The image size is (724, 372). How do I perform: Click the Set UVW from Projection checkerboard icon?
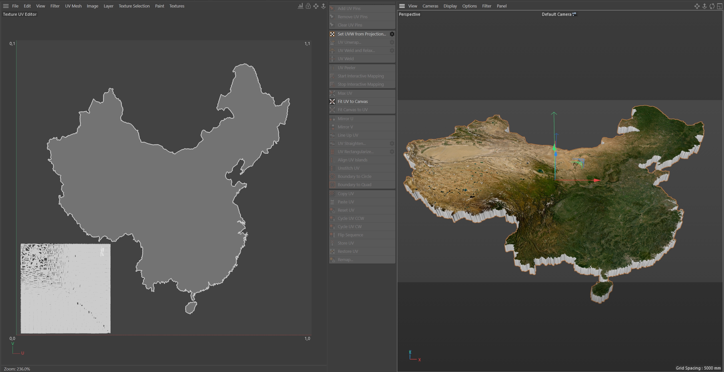332,34
